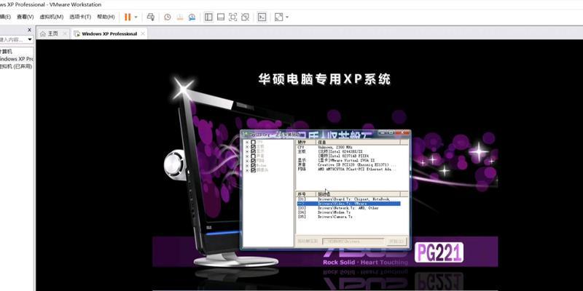Open the 查看(V) menu
Image resolution: width=583 pixels, height=291 pixels.
(26, 17)
